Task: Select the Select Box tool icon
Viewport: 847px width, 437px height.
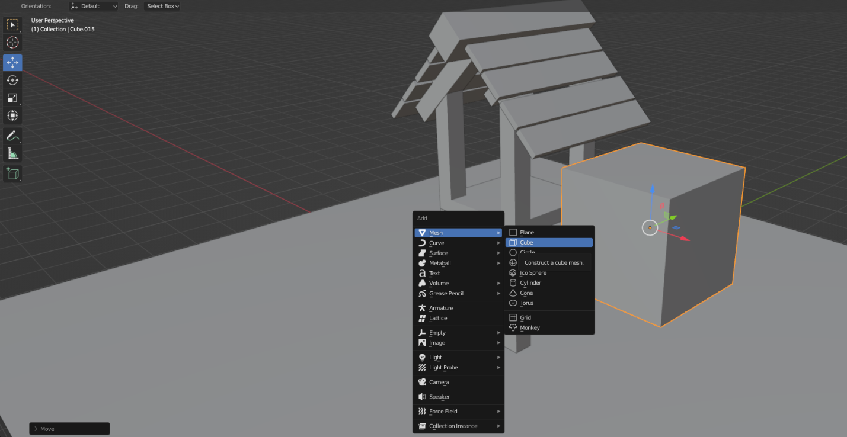Action: point(12,25)
